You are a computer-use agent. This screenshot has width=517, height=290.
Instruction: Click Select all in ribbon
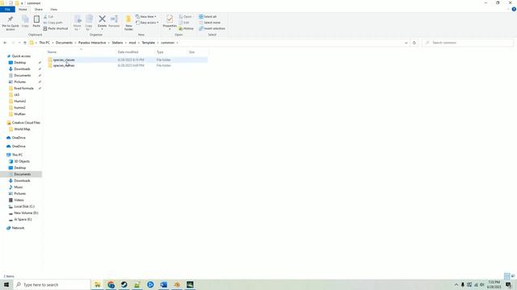(x=208, y=17)
